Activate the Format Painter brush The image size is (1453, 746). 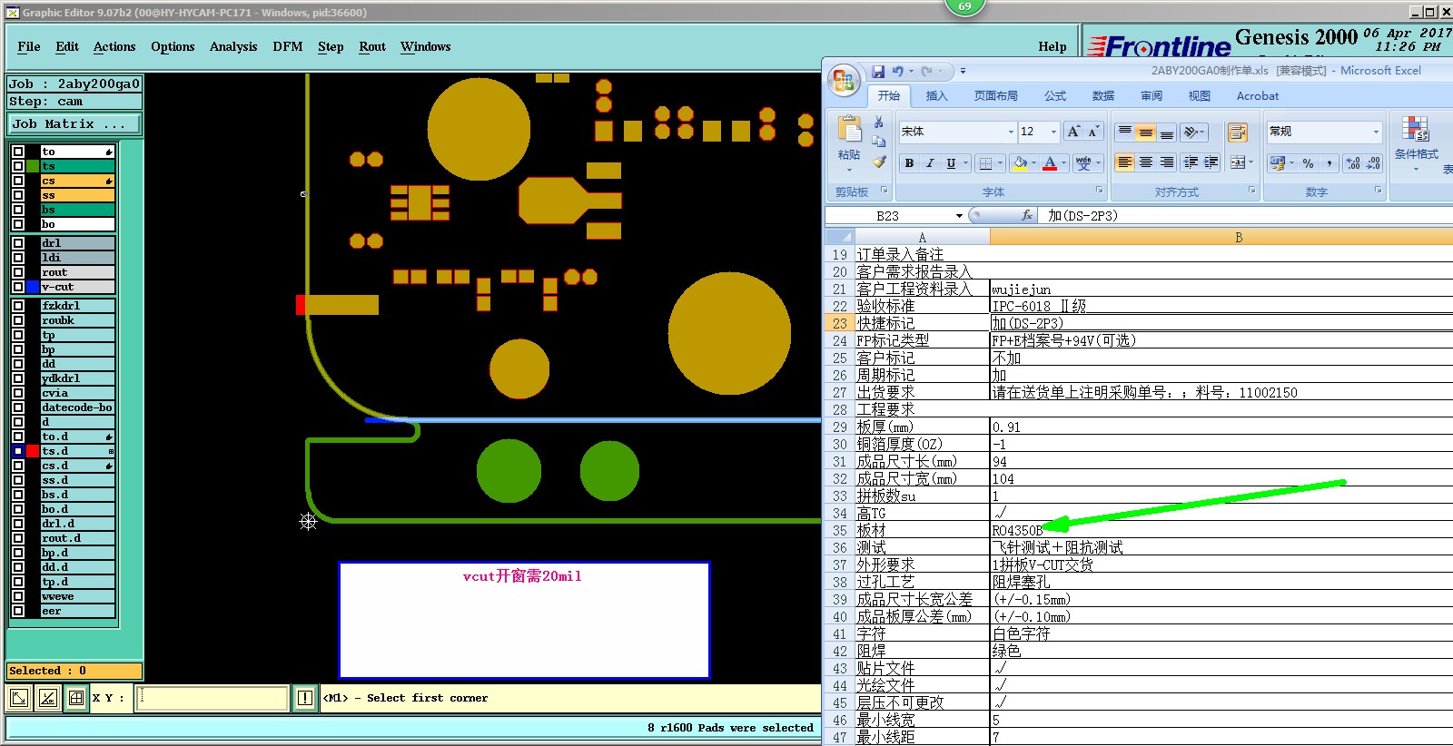(878, 162)
